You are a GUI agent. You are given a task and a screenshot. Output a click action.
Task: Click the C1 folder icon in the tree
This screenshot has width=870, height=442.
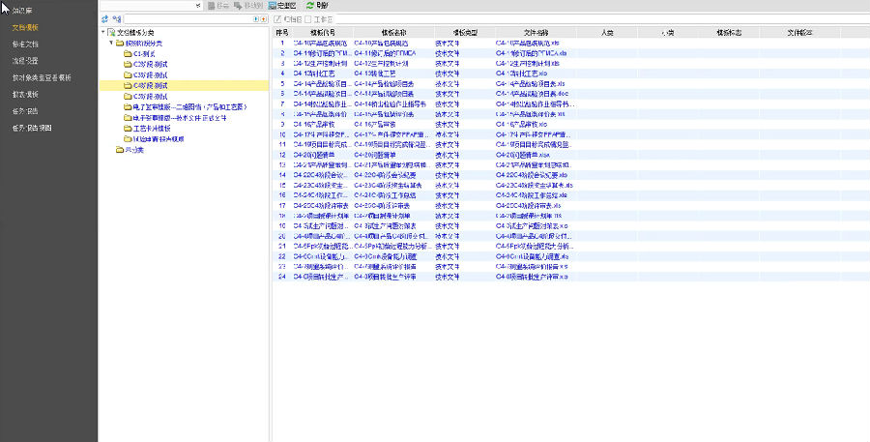click(x=128, y=53)
